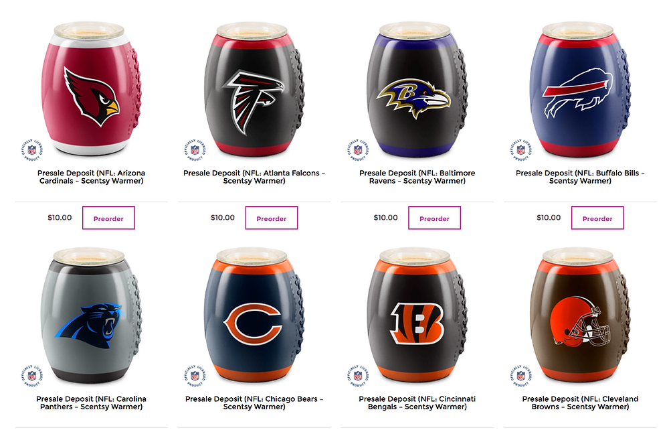Select the Cleveland Browns Presale Deposit title
This screenshot has height=430, width=669.
(580, 403)
